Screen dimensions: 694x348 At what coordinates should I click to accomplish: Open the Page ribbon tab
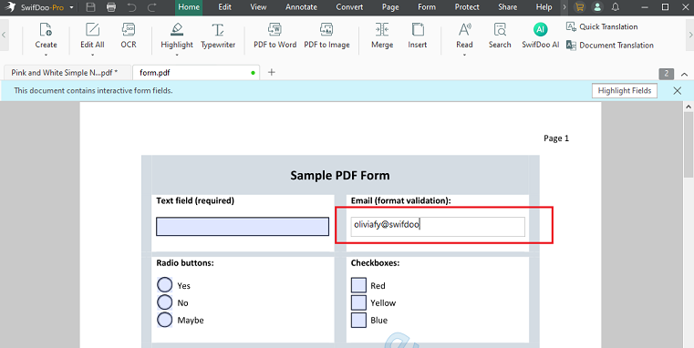tap(390, 7)
